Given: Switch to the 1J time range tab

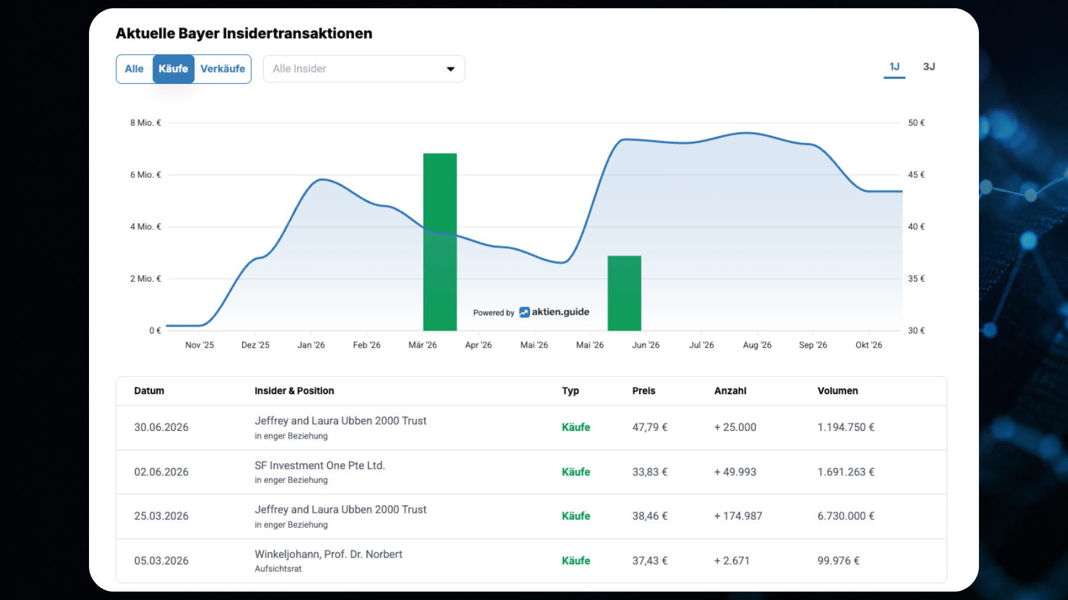Looking at the screenshot, I should click(894, 67).
